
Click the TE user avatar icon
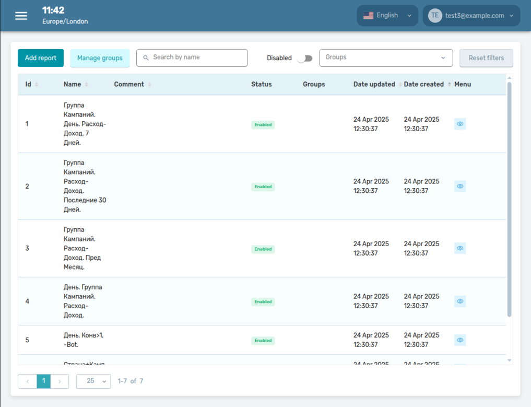(434, 16)
